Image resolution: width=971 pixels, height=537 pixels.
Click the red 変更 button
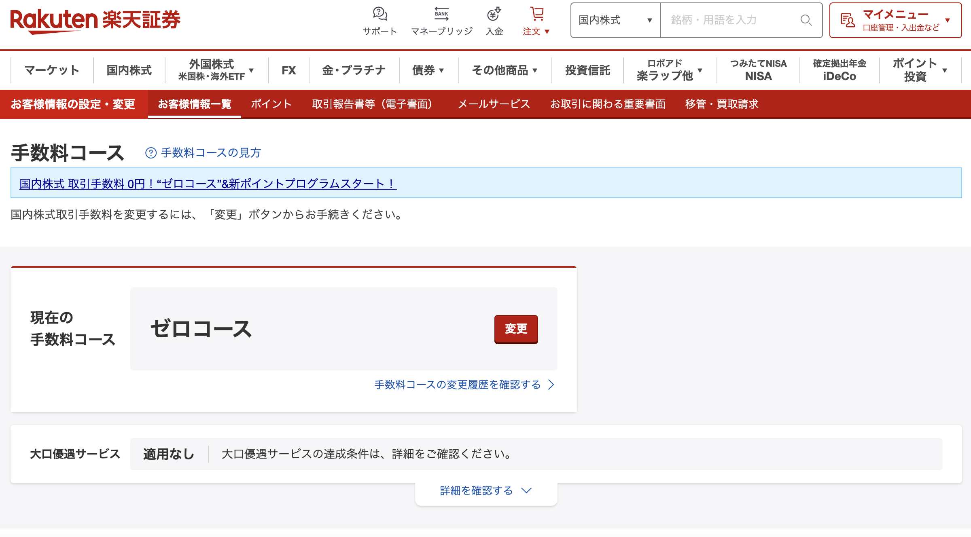(516, 329)
